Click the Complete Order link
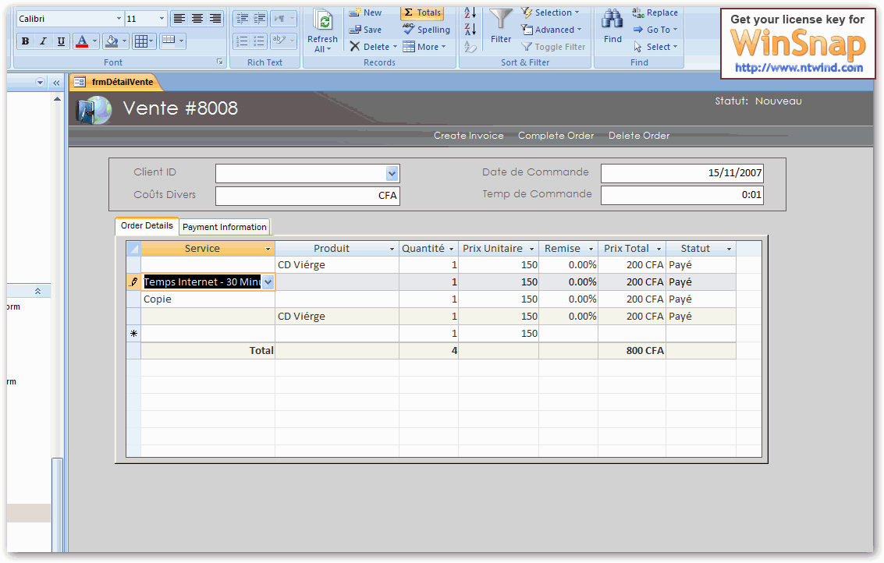The width and height of the screenshot is (884, 563). pos(556,136)
